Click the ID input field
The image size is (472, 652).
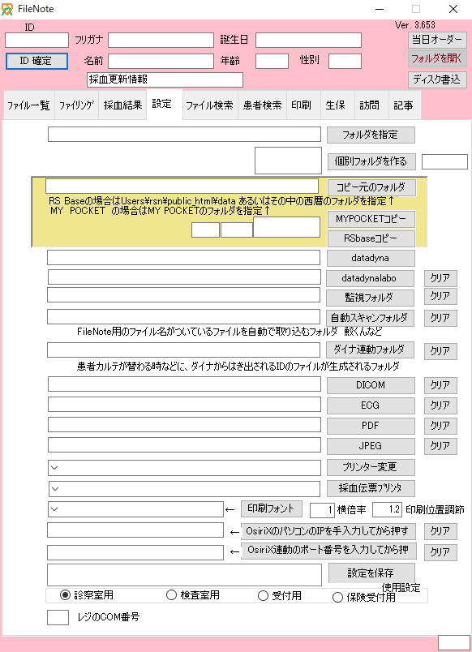36,41
